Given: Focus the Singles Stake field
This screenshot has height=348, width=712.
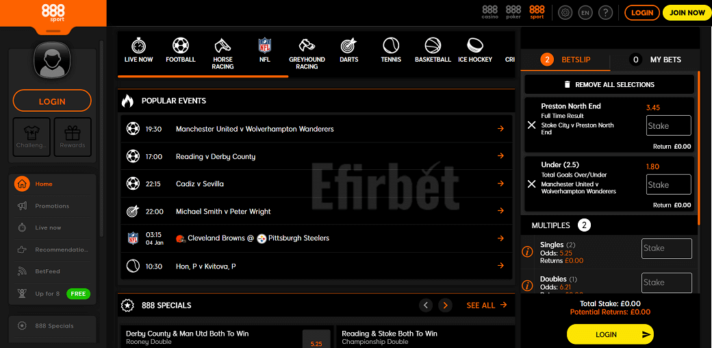Looking at the screenshot, I should [667, 249].
